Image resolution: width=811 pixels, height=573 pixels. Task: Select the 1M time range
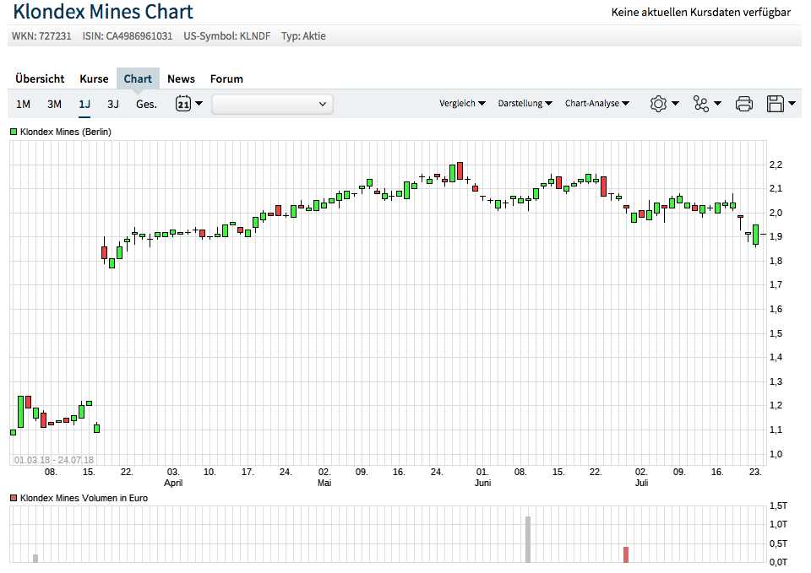[23, 104]
